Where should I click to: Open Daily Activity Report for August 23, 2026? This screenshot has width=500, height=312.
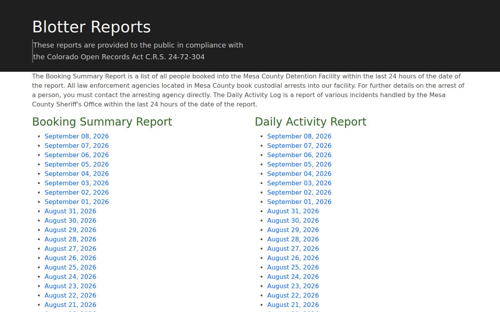tap(293, 286)
